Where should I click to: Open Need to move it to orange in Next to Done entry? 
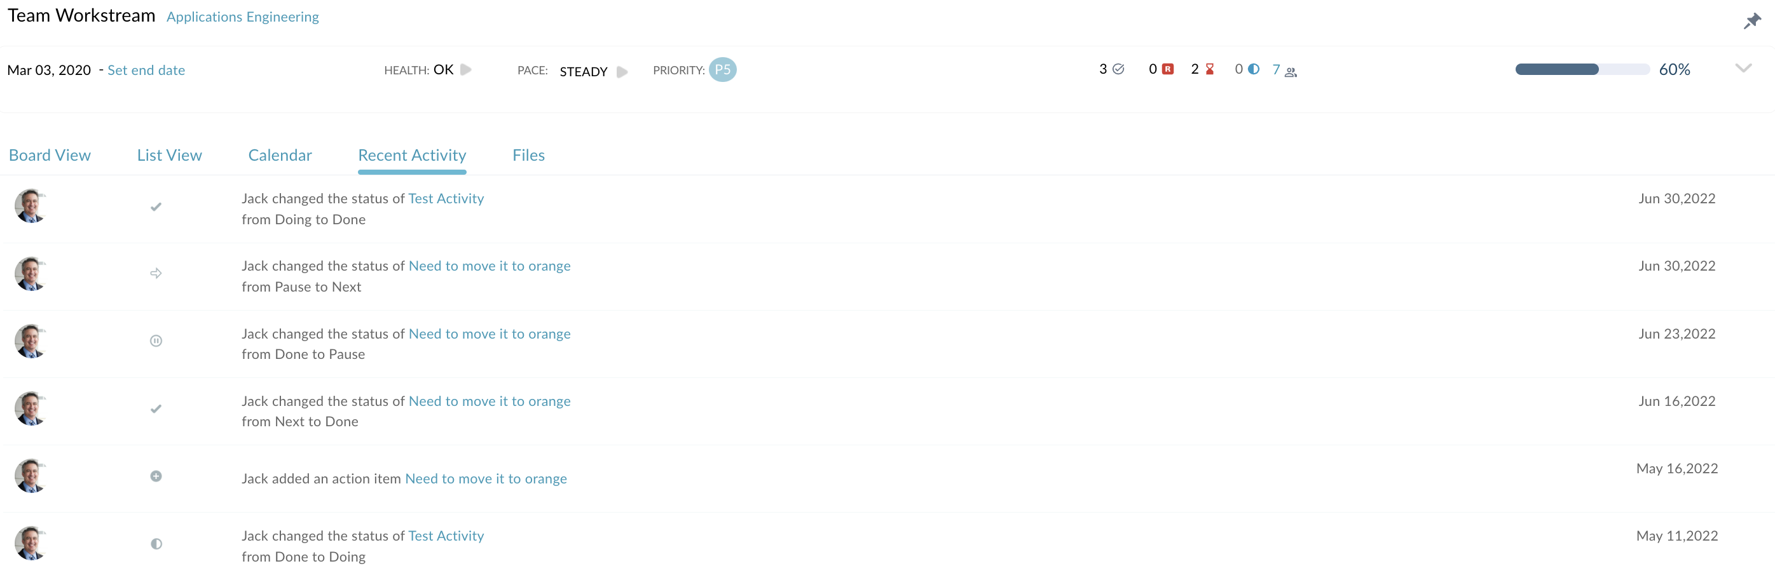490,401
